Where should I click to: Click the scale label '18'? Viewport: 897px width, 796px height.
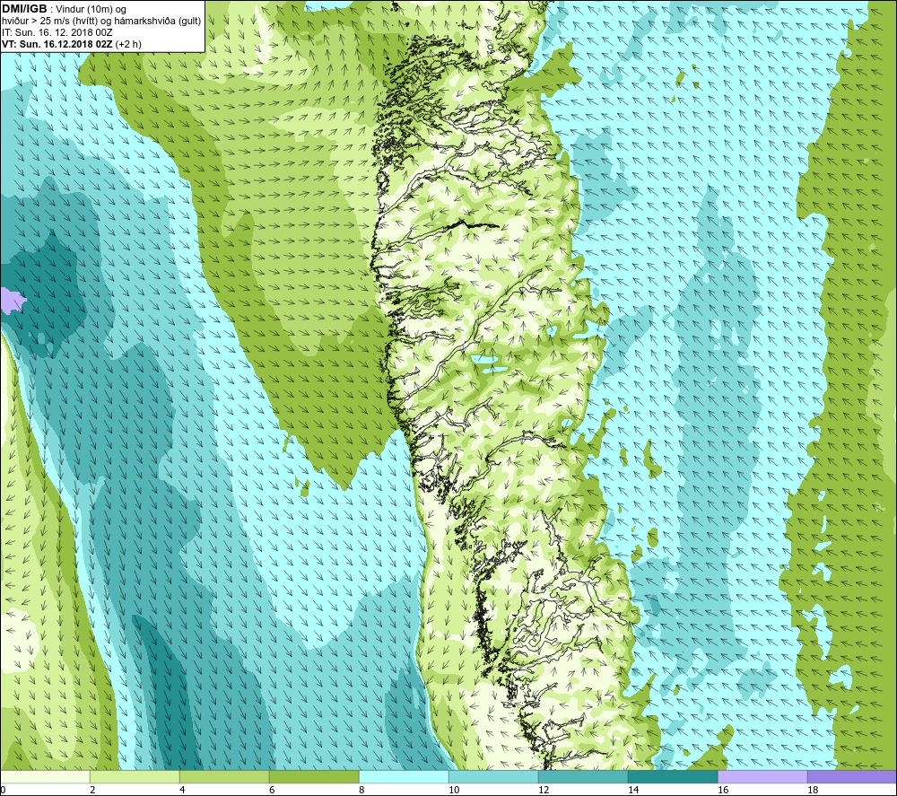click(x=813, y=791)
